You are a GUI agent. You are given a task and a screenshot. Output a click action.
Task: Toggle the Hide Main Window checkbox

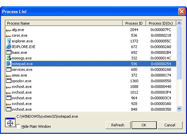18,126
